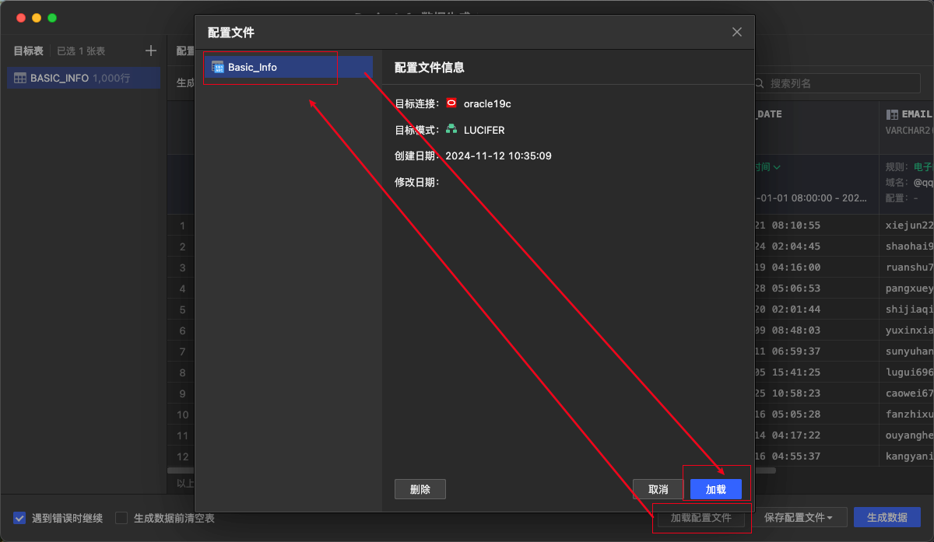Image resolution: width=934 pixels, height=542 pixels.
Task: Click the 已选 1 张表 label
Action: click(x=81, y=51)
